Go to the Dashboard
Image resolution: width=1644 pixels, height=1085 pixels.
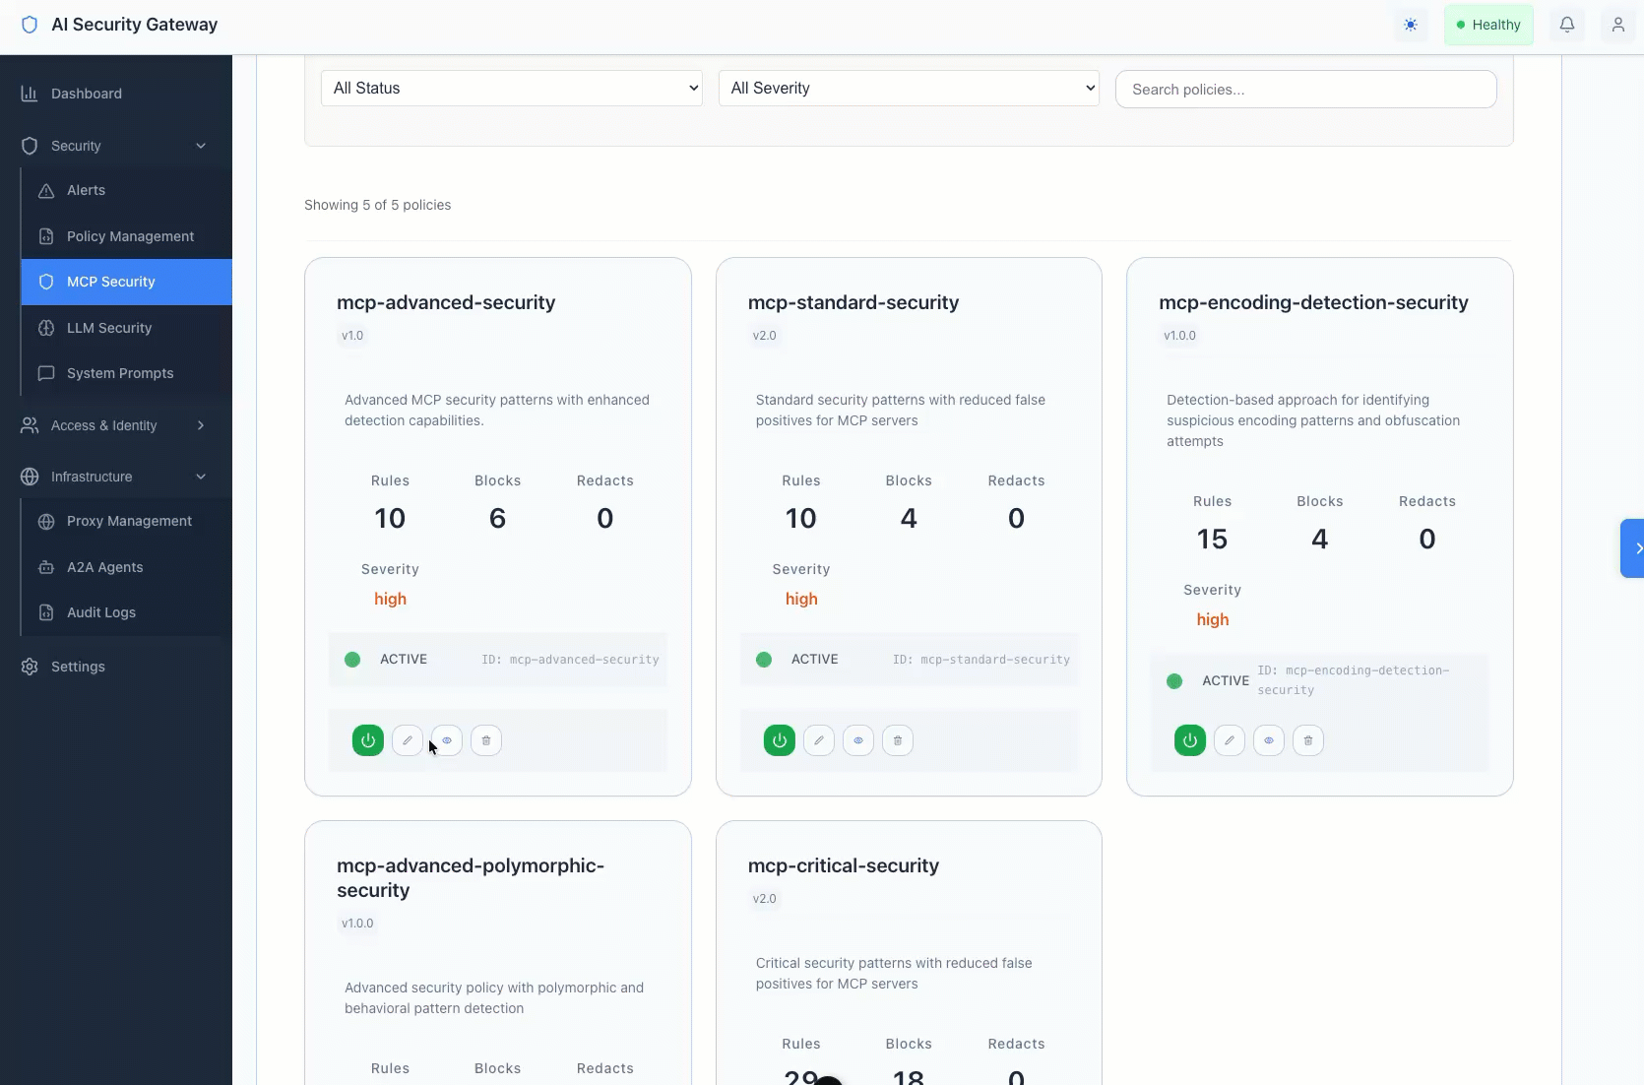point(86,93)
